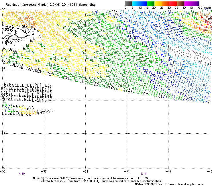Click the date '20141031' in the title
Viewport: 212px width, 186px height.
coord(69,5)
